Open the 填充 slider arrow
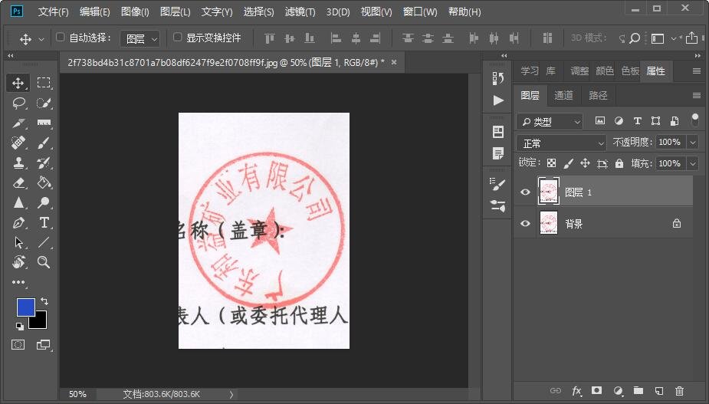This screenshot has height=404, width=709. [693, 163]
